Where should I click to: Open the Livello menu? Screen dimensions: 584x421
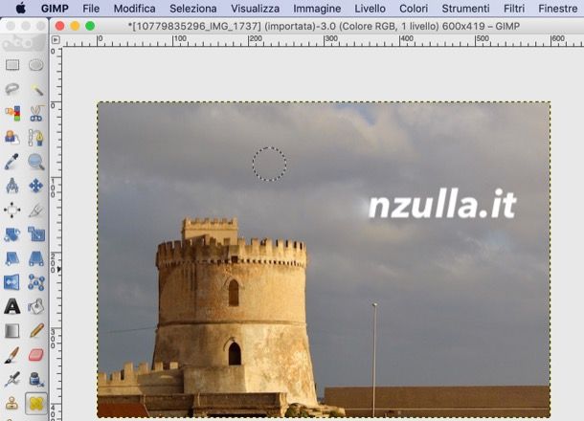370,9
